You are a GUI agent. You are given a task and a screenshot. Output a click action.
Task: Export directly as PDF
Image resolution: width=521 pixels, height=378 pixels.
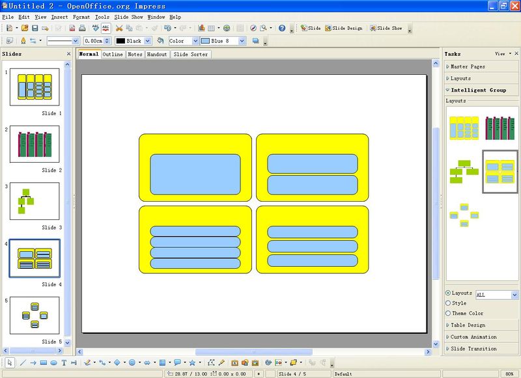click(72, 28)
